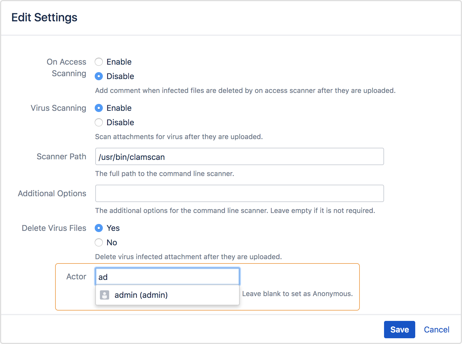Enable On Access Scanning

pos(99,62)
